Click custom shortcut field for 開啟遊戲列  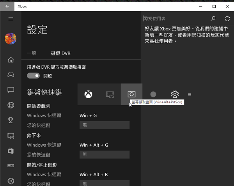click(105, 125)
